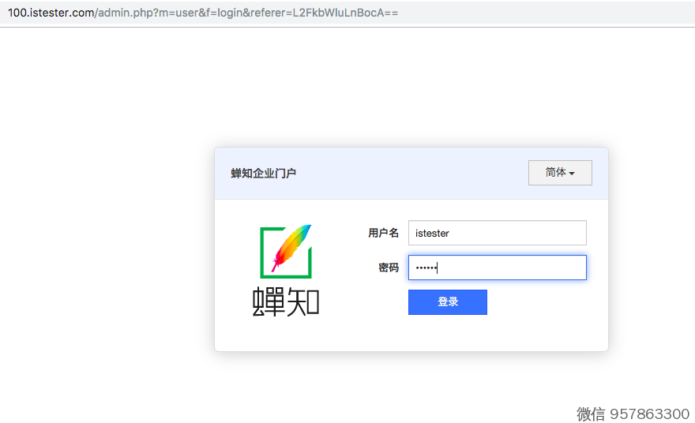This screenshot has width=695, height=423.
Task: Focus the 用户名 input field
Action: [497, 233]
